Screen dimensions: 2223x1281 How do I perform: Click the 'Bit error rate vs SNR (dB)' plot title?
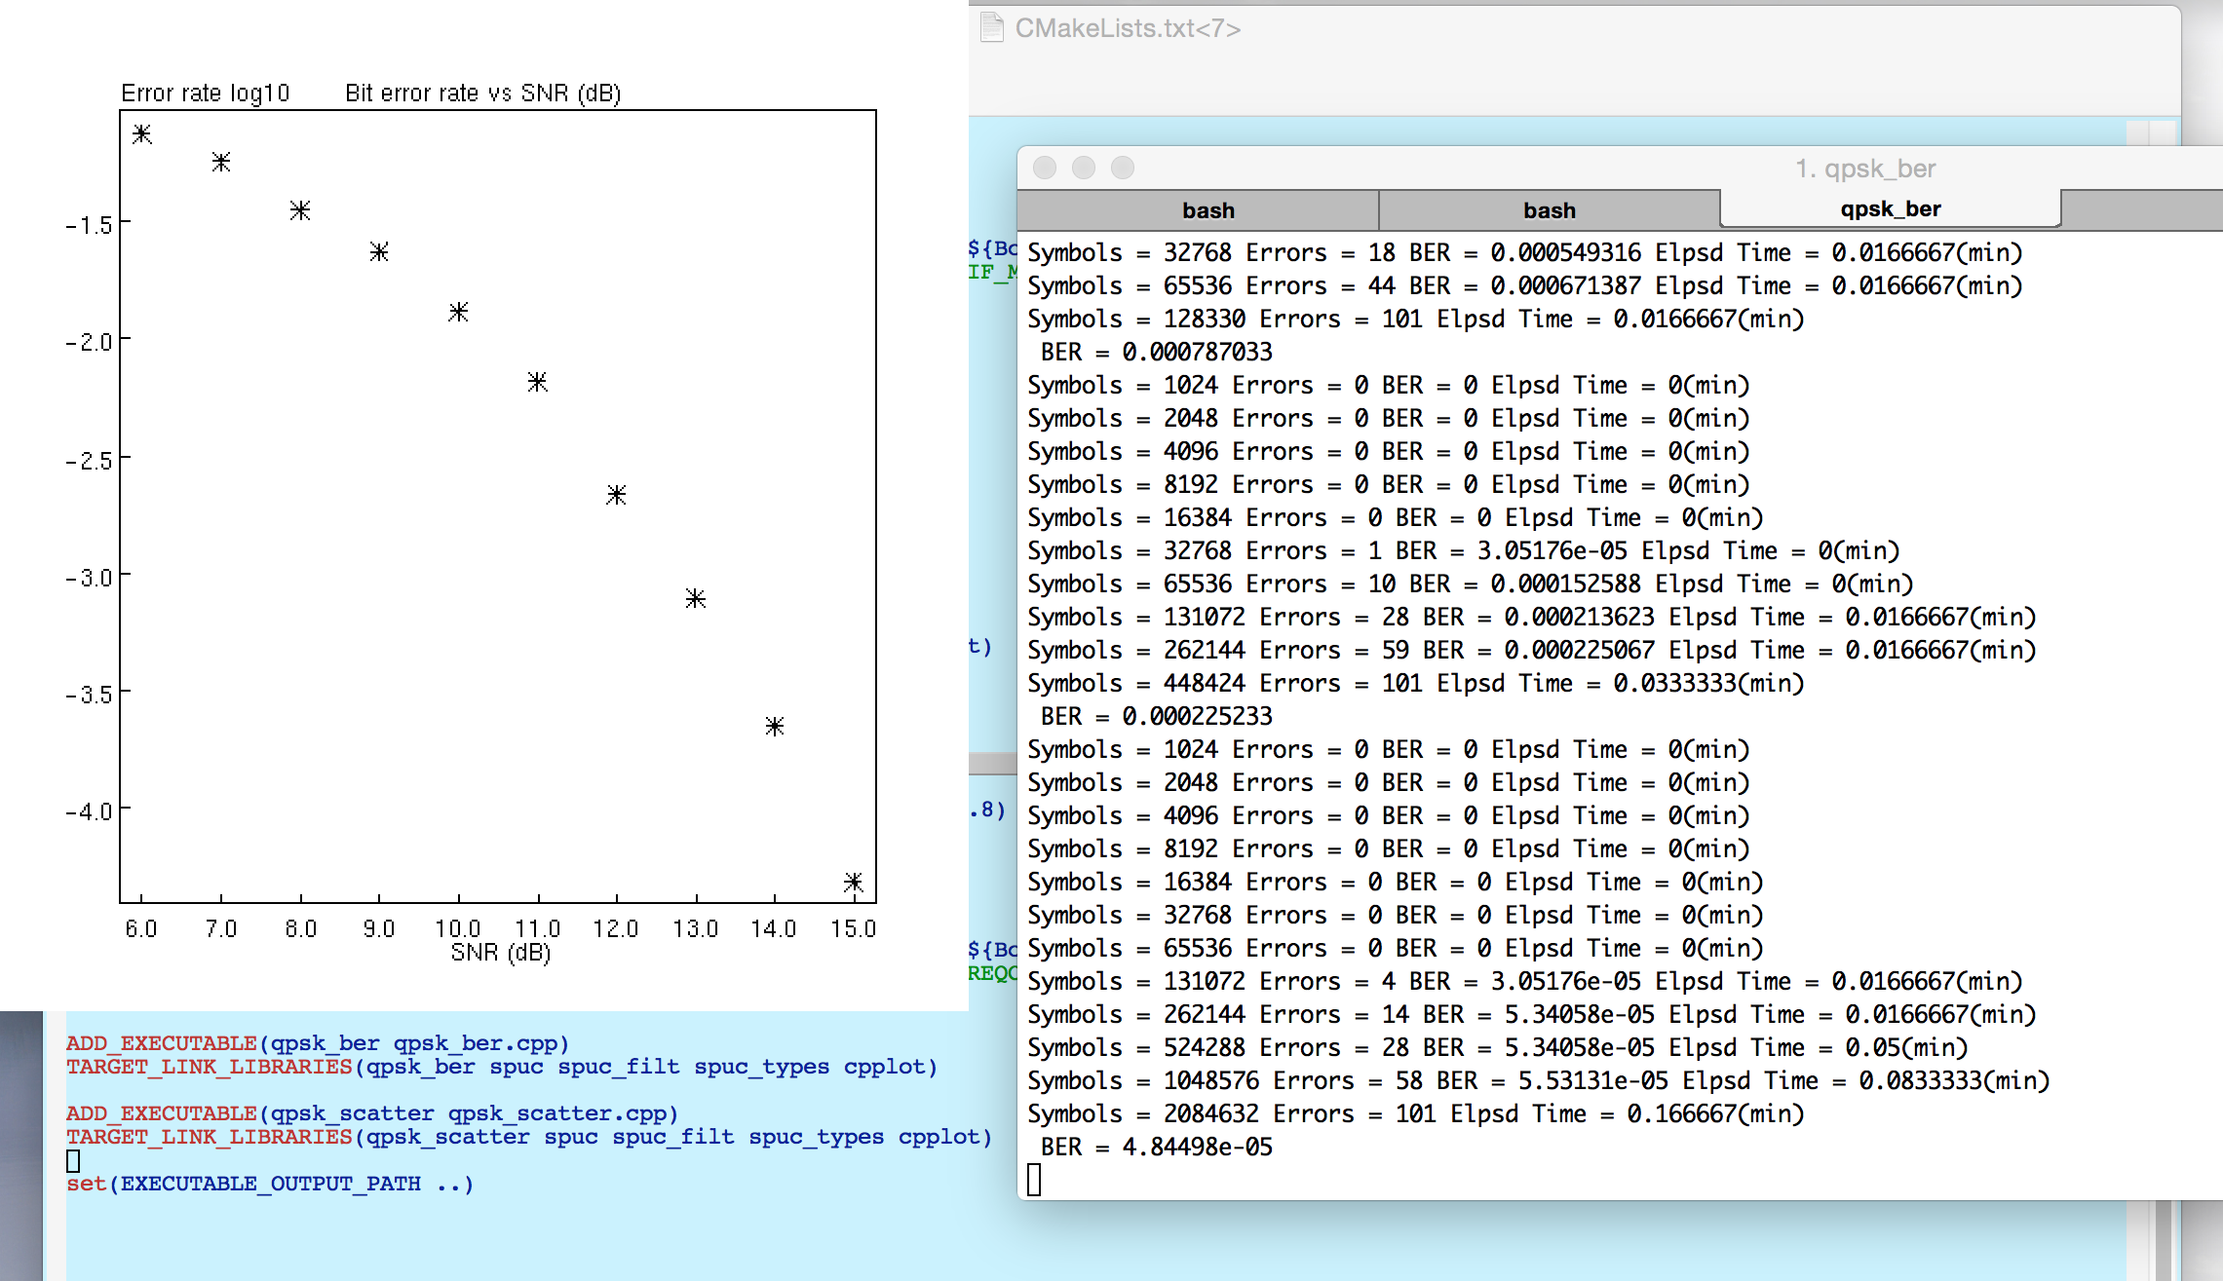482,94
